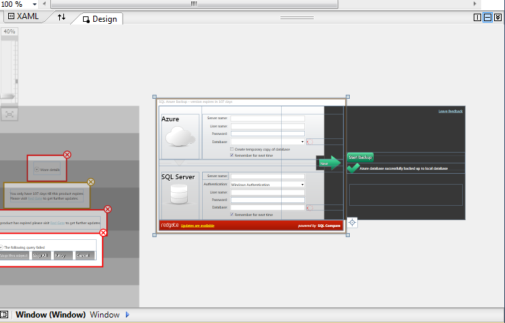
Task: Click the horizontal scrollbar left arrow
Action: click(44, 4)
